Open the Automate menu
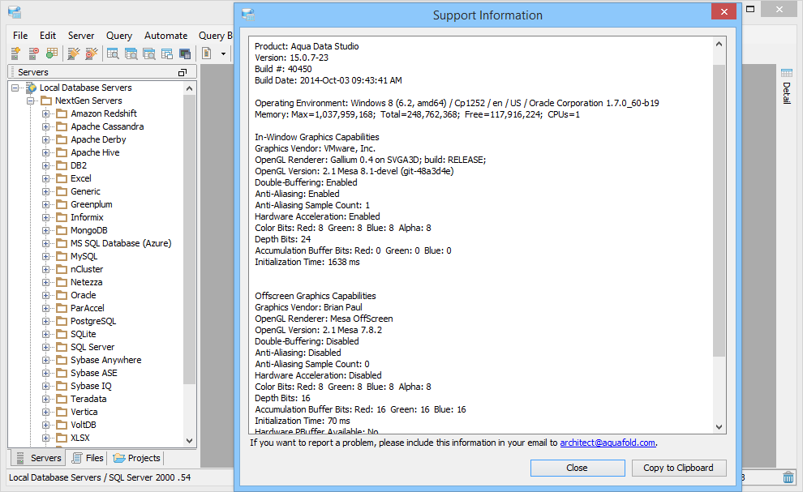 [166, 36]
